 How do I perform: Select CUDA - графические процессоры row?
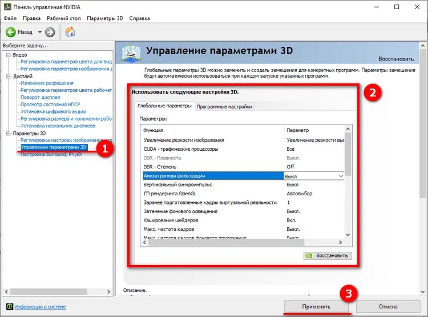pos(243,149)
